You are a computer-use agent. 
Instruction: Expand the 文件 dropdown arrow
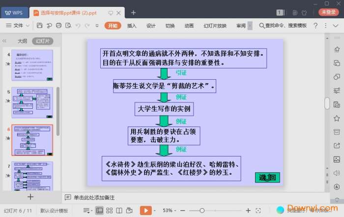click(x=28, y=26)
